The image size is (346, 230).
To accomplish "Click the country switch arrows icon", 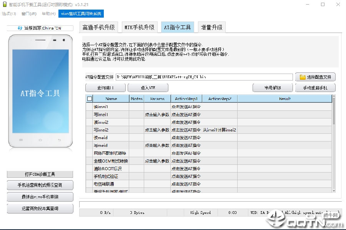I will click(20, 28).
